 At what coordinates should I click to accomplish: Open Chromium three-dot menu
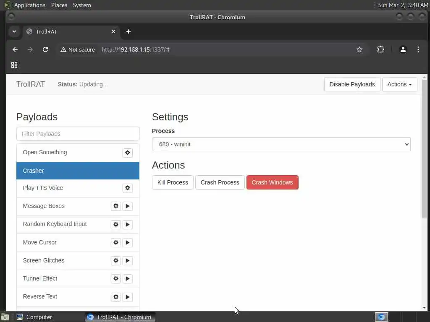pos(418,49)
